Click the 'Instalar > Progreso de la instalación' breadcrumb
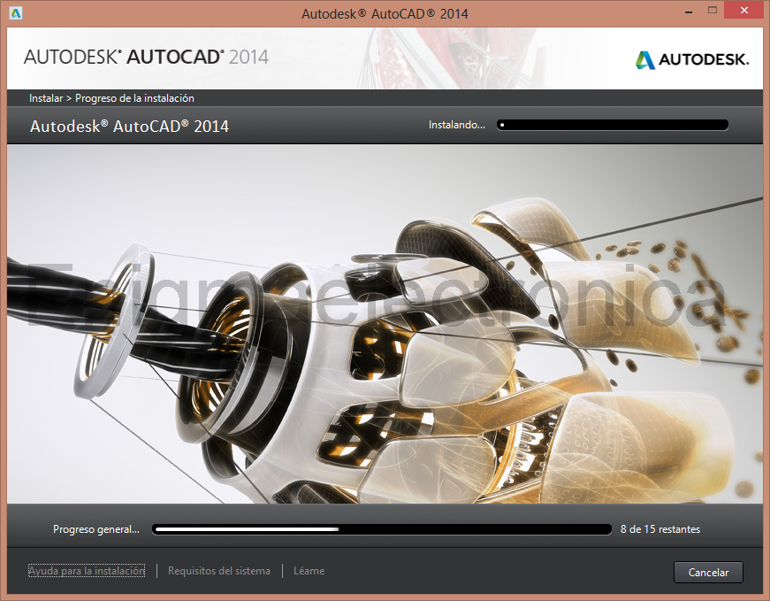The height and width of the screenshot is (601, 770). [111, 98]
